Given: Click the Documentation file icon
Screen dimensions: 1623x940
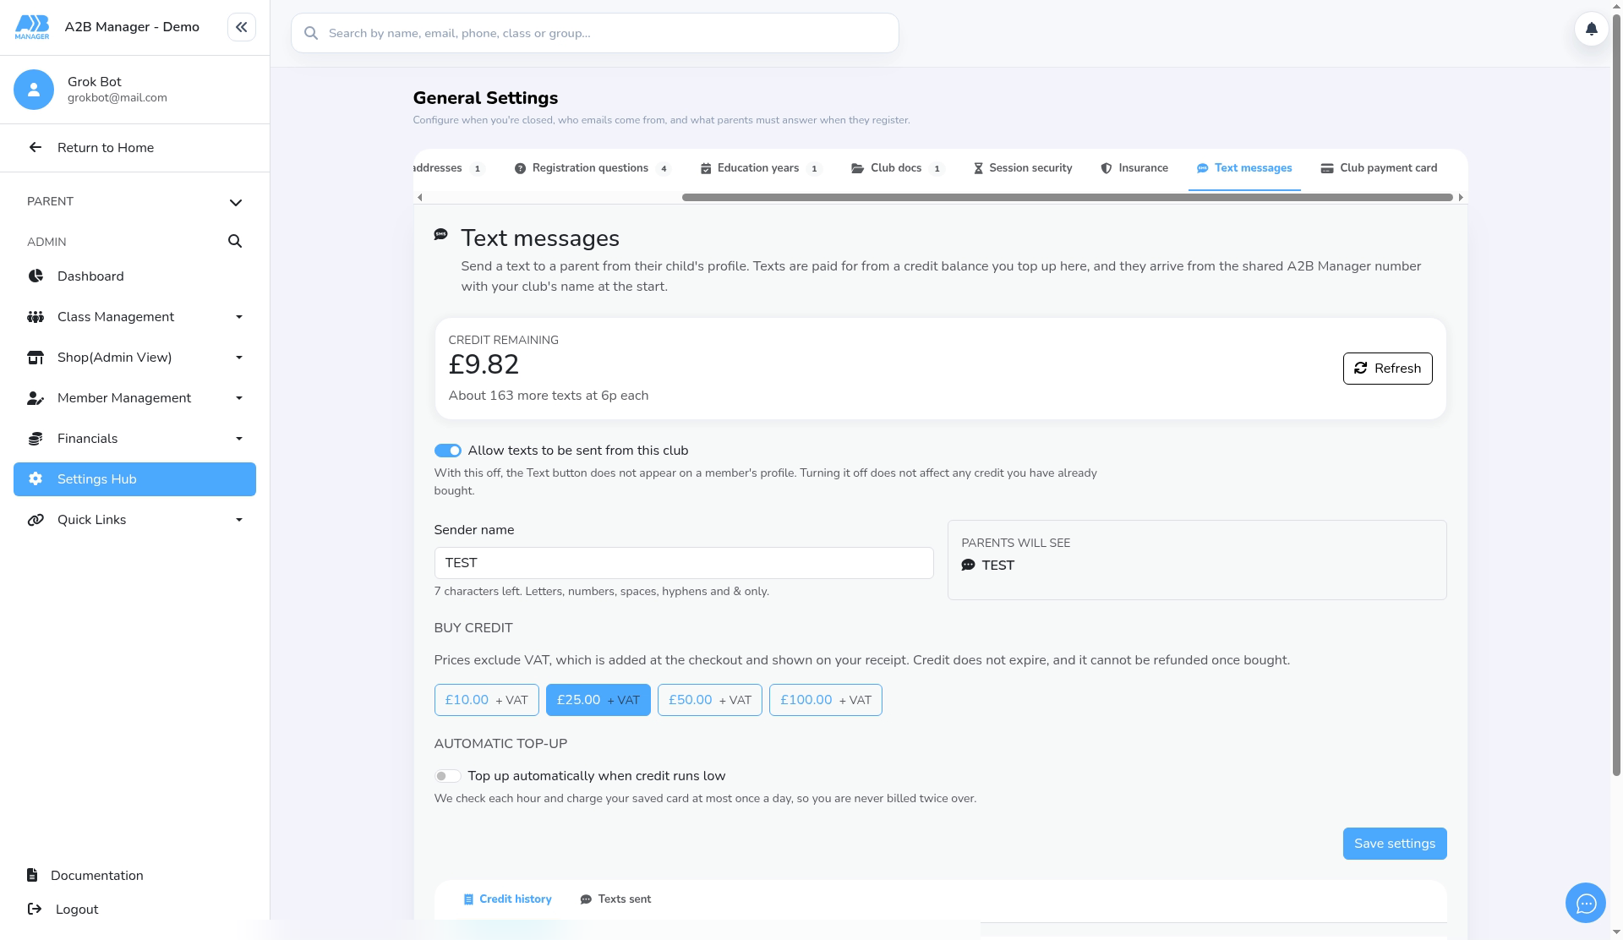Looking at the screenshot, I should pos(32,875).
